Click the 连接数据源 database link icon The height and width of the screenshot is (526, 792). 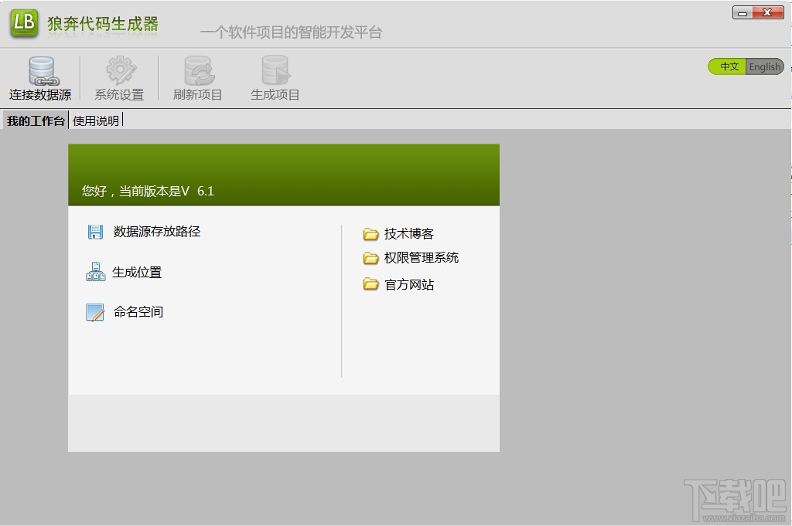pos(43,70)
